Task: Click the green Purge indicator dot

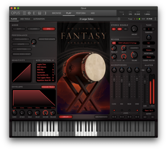Action: tap(139, 19)
